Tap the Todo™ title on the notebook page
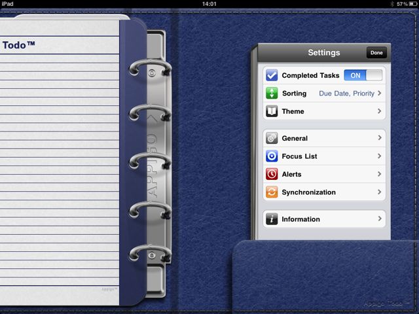419x314 pixels. [19, 45]
